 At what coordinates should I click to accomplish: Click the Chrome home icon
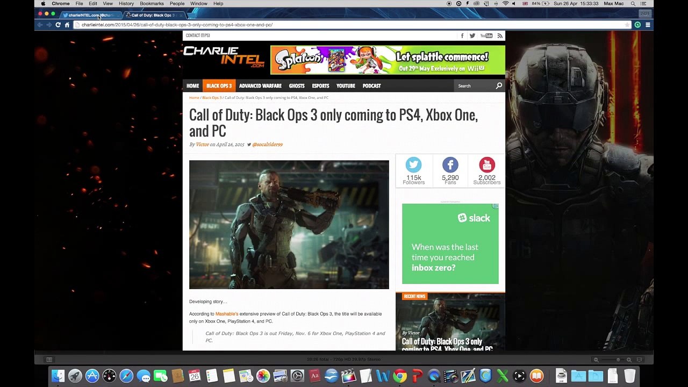pyautogui.click(x=67, y=25)
